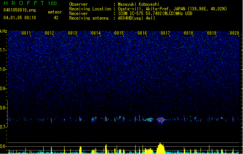Click the large magenta meteor echo near 0817
243x154 pixels.
(x=161, y=120)
